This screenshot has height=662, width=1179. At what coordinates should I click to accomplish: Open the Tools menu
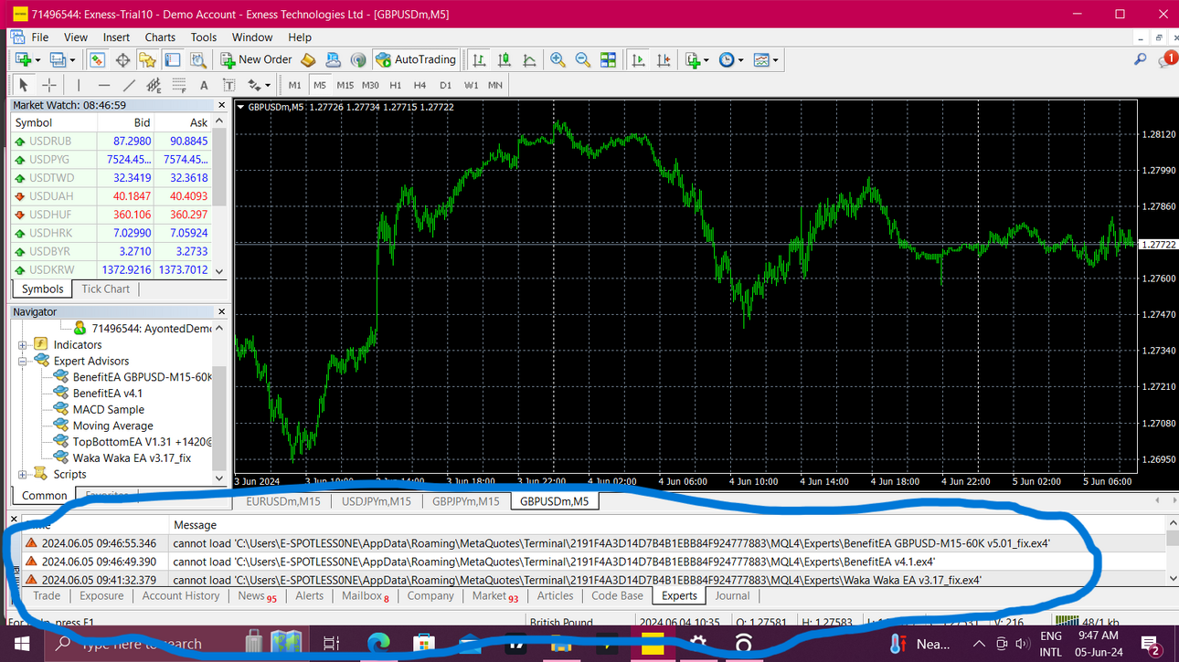pyautogui.click(x=204, y=37)
